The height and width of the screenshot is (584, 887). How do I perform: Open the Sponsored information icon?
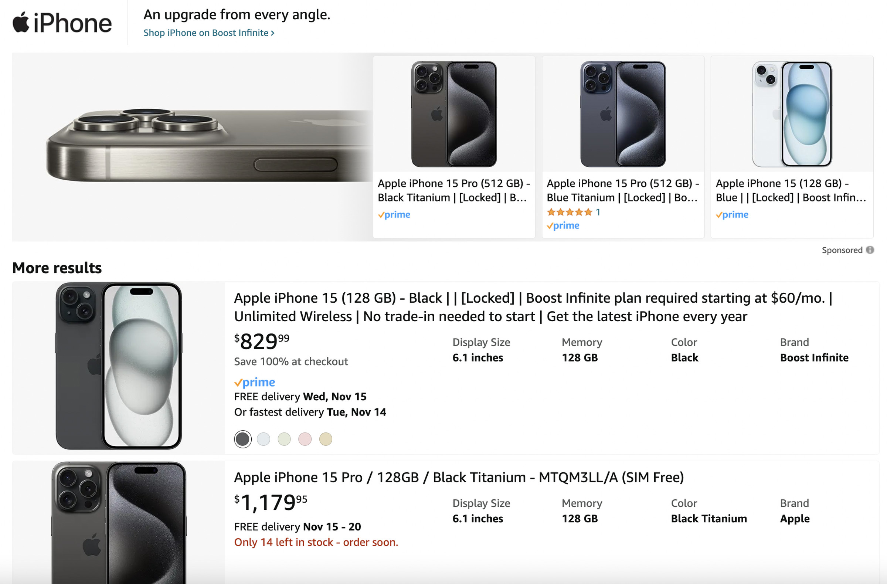coord(871,250)
